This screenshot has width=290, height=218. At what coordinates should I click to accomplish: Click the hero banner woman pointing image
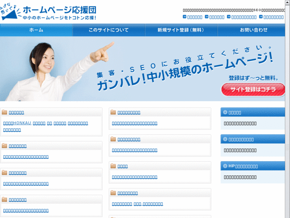[142, 69]
